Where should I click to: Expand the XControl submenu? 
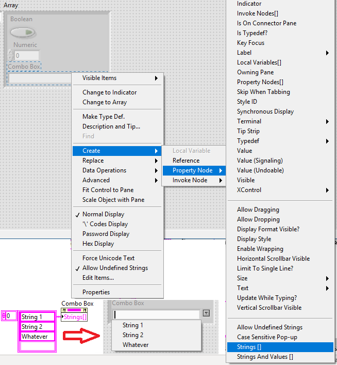click(280, 190)
